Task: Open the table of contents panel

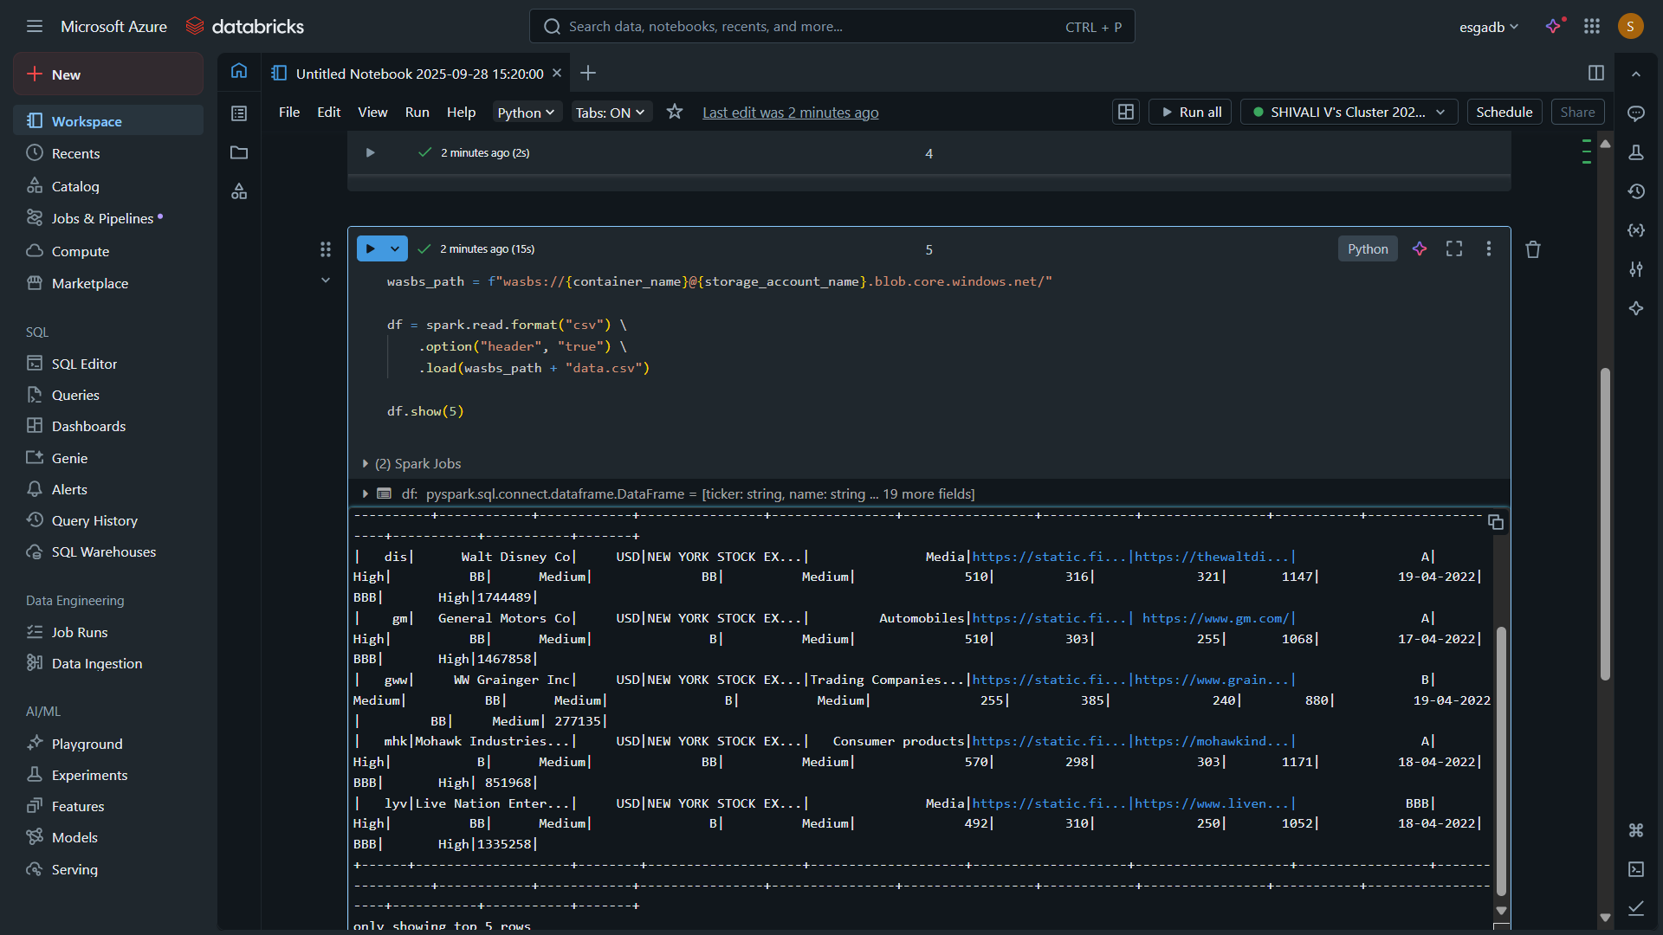Action: click(239, 113)
